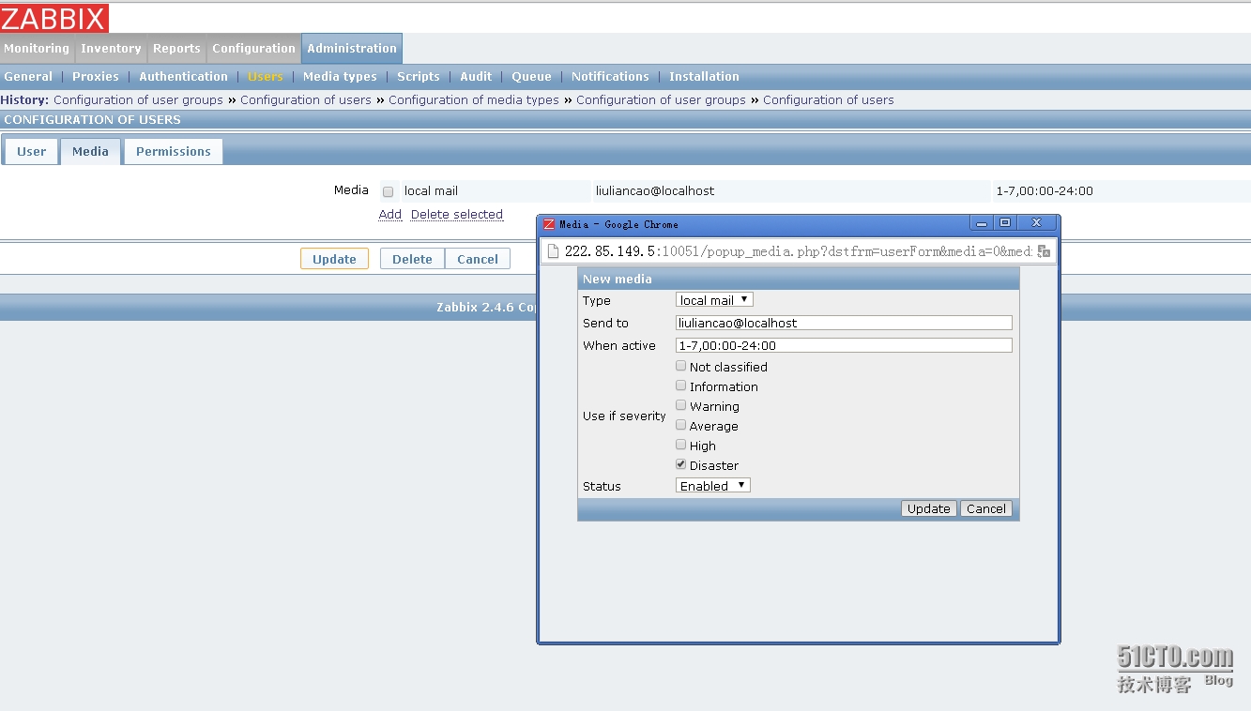Click Cancel in the New media popup
Viewport: 1251px width, 711px height.
coord(986,508)
